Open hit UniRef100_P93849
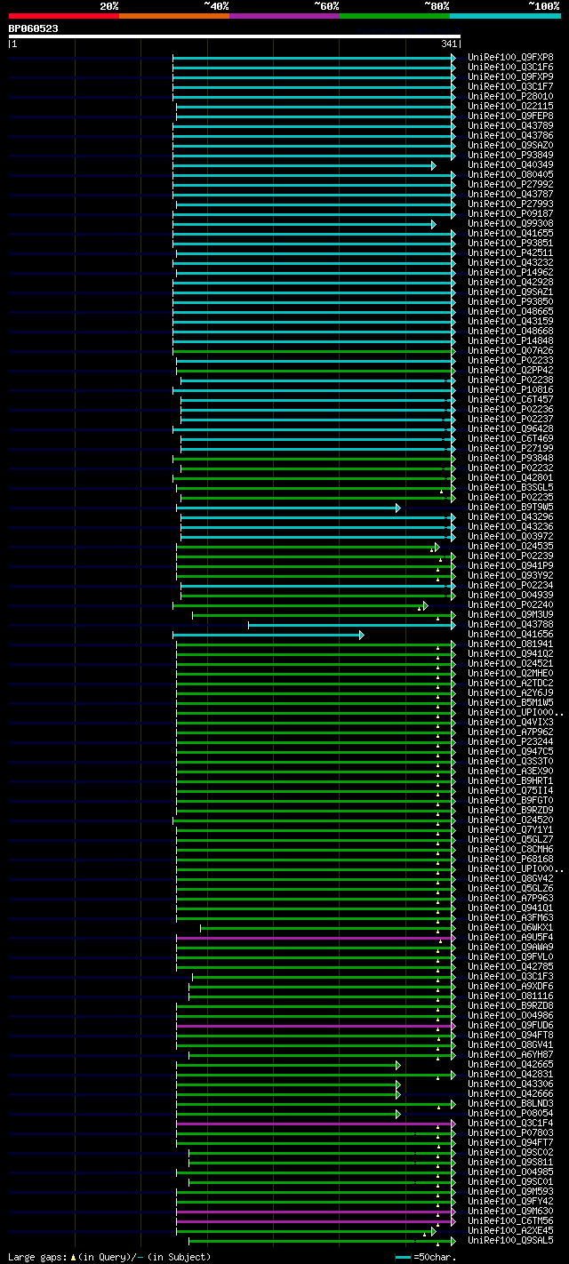Image resolution: width=569 pixels, height=1264 pixels. (x=510, y=156)
